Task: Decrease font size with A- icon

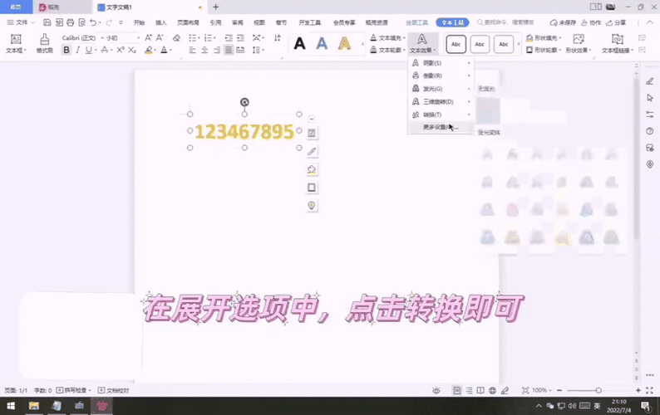Action: (160, 38)
